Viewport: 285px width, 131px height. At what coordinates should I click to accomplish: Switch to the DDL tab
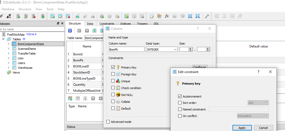click(156, 24)
